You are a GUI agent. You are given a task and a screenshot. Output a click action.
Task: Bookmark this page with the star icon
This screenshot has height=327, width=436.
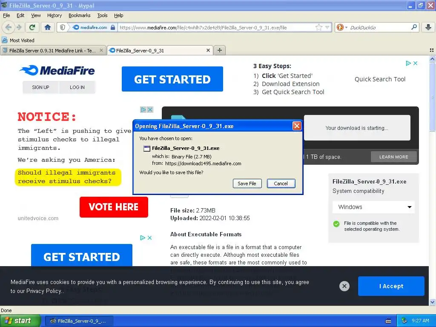(318, 27)
